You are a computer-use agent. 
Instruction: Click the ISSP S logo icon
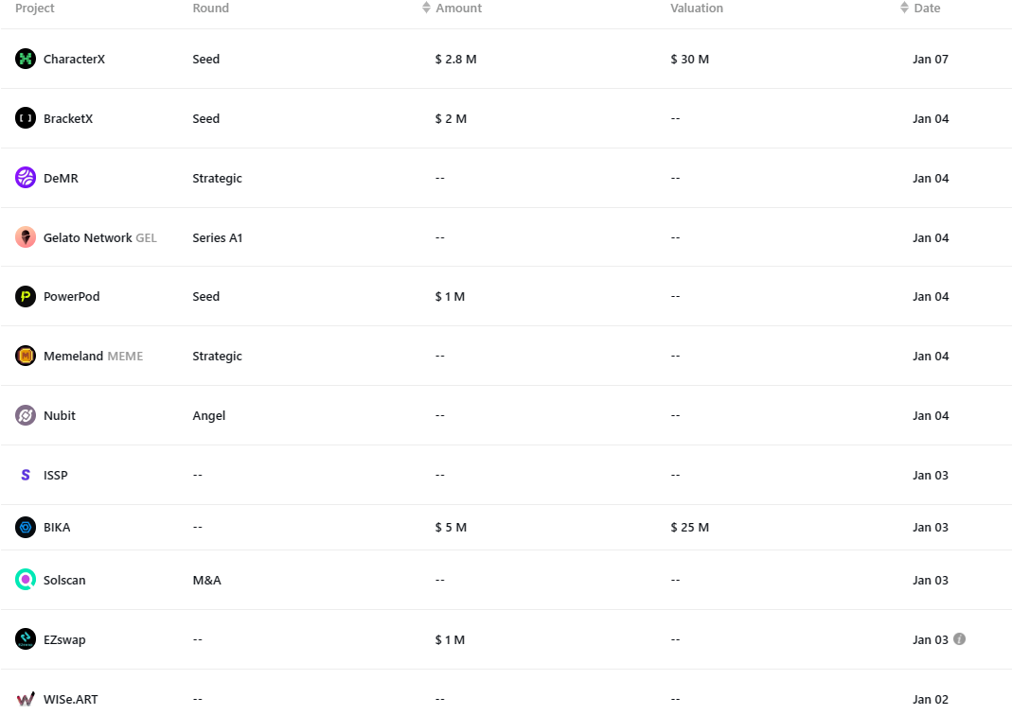[26, 475]
